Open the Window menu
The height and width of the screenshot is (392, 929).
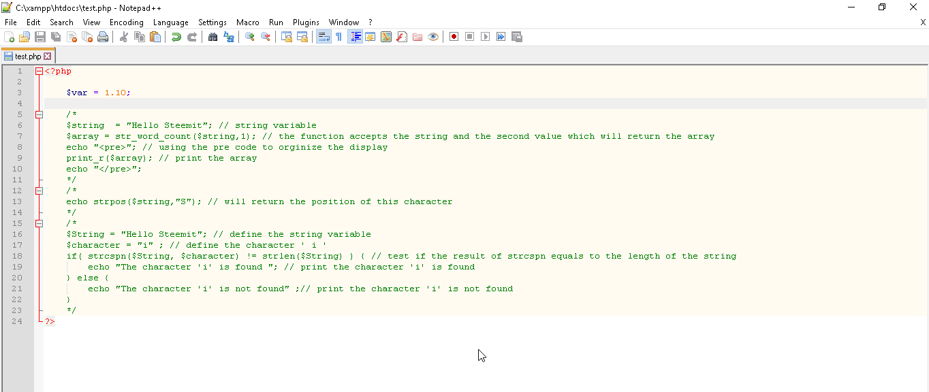pos(344,22)
